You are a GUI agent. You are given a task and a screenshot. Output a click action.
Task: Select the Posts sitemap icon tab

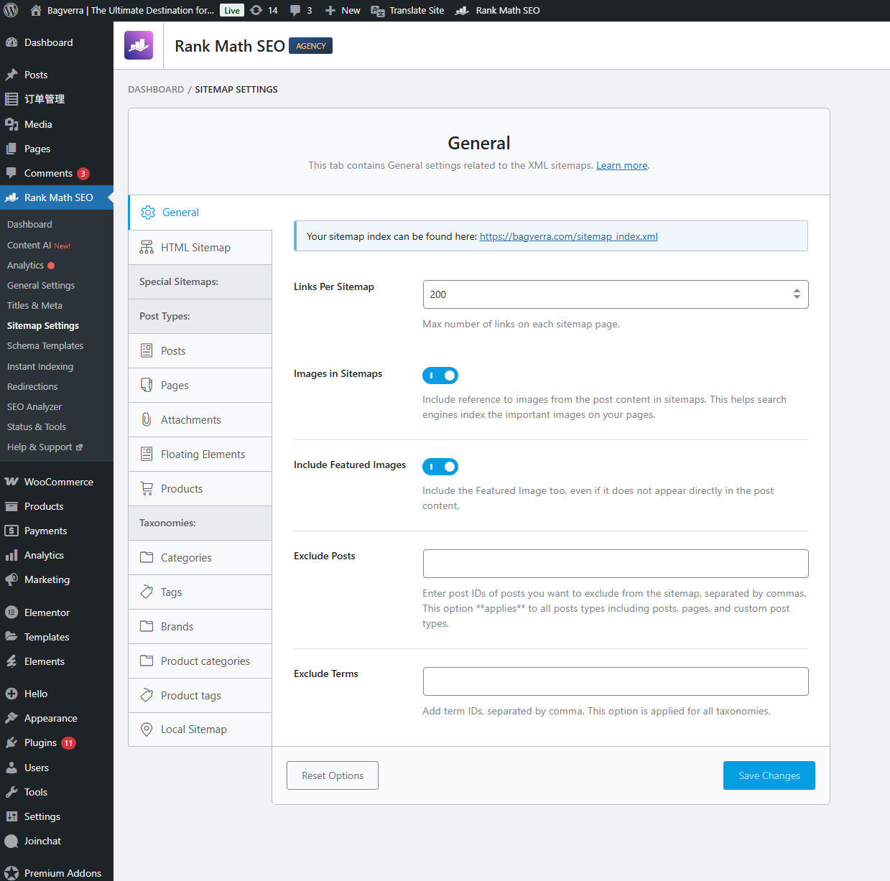point(147,350)
